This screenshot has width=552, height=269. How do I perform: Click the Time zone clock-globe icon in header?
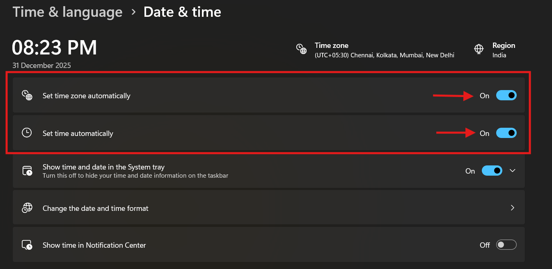coord(302,49)
